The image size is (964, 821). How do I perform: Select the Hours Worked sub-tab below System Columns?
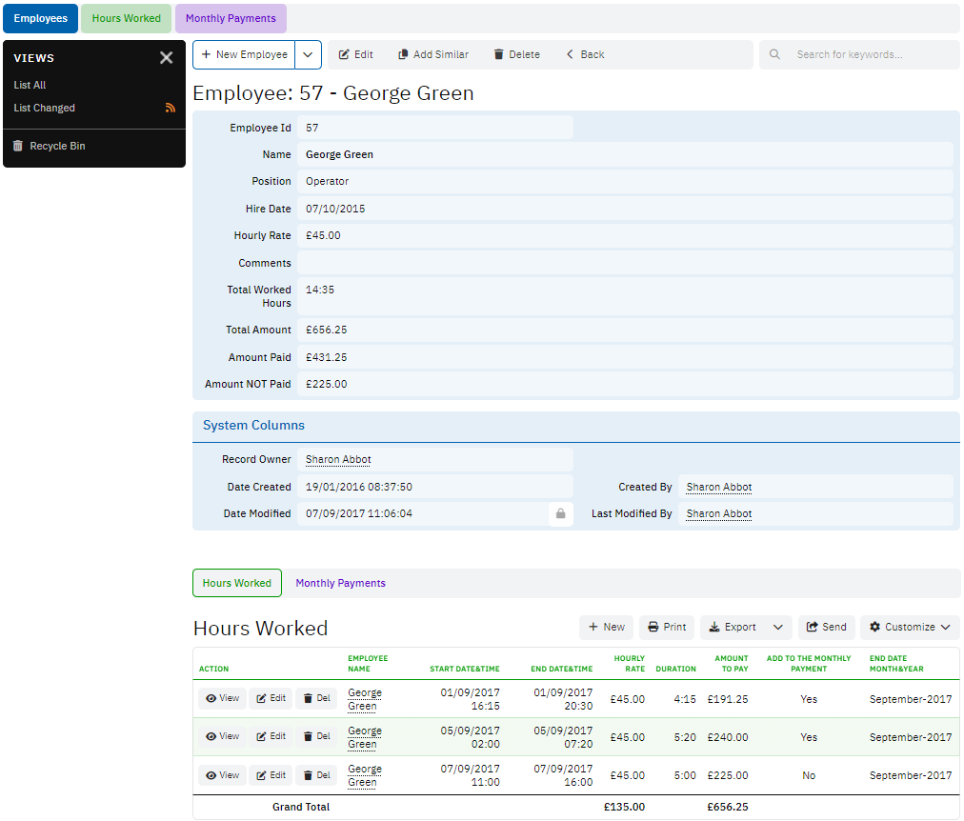coord(237,583)
